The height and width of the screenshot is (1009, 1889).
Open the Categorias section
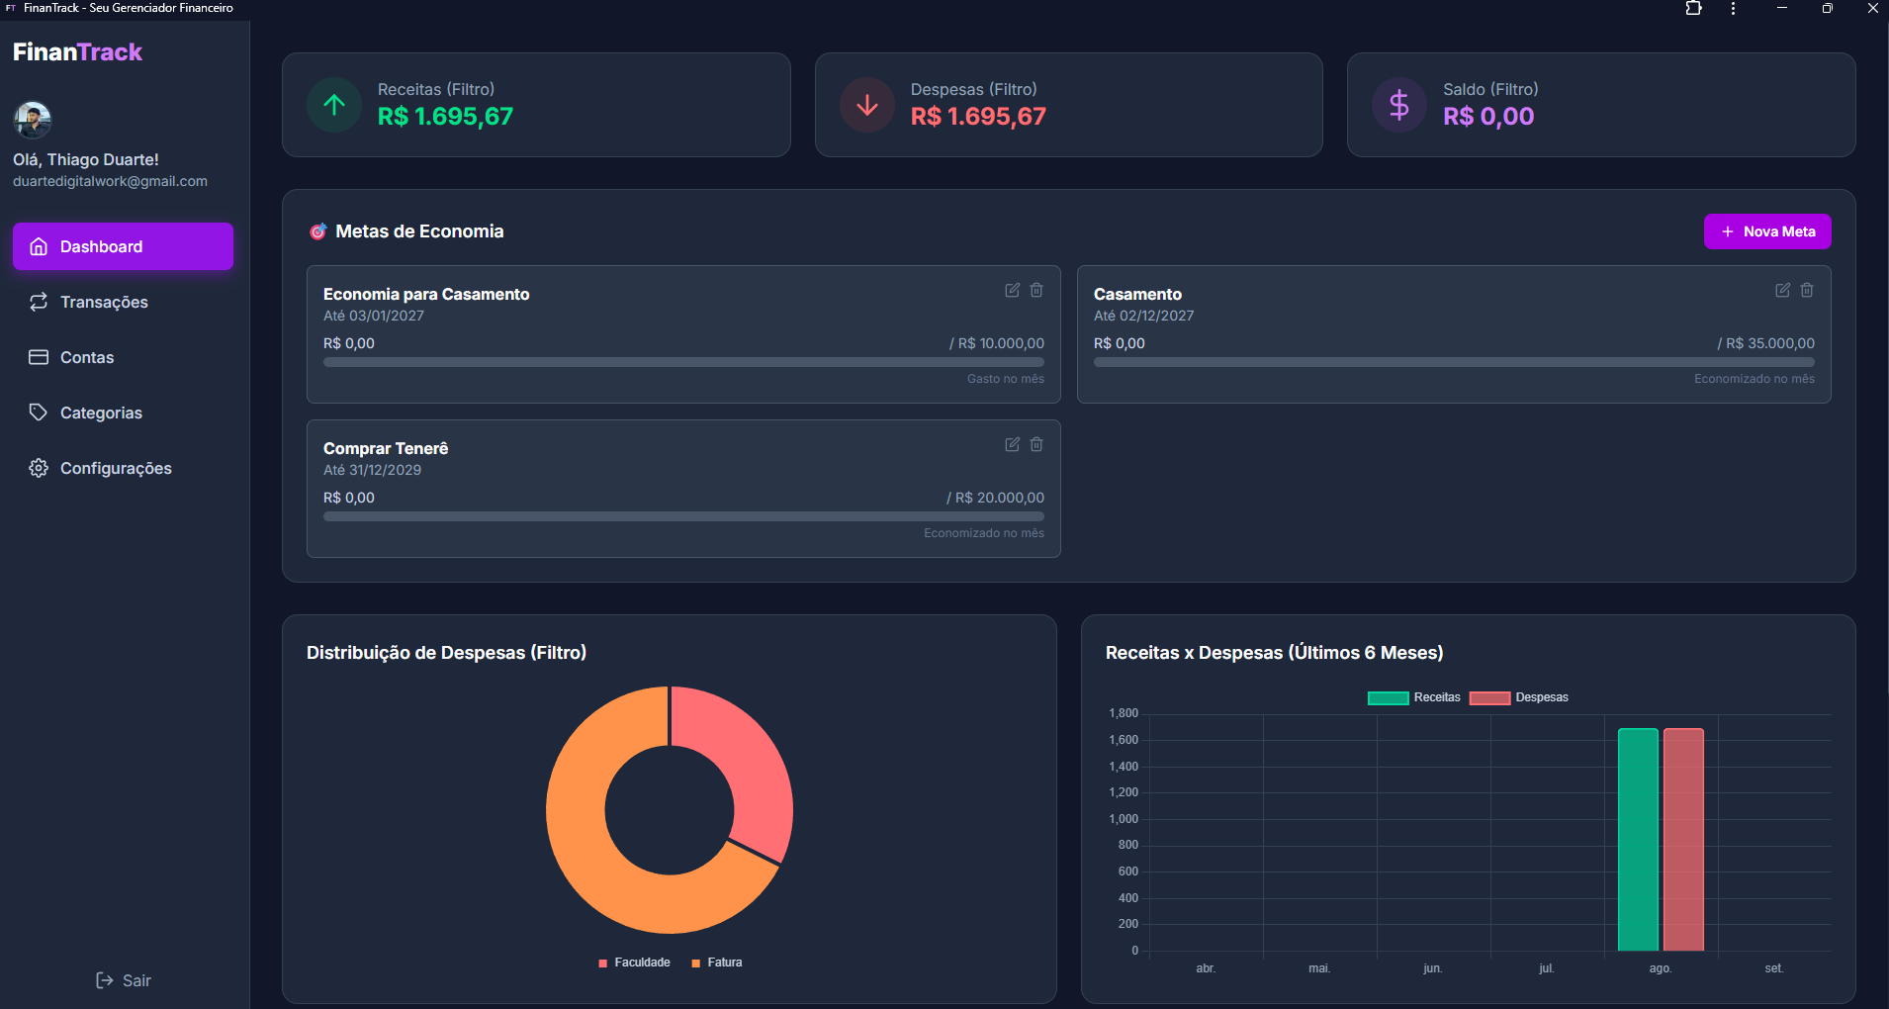101,413
